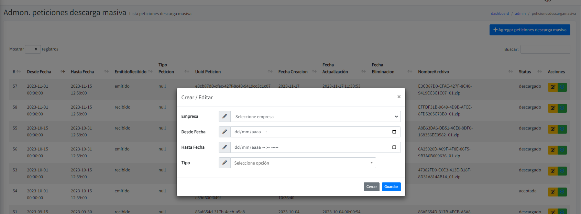
Task: Open calendar picker in Desde Fecha field
Action: coord(394,132)
